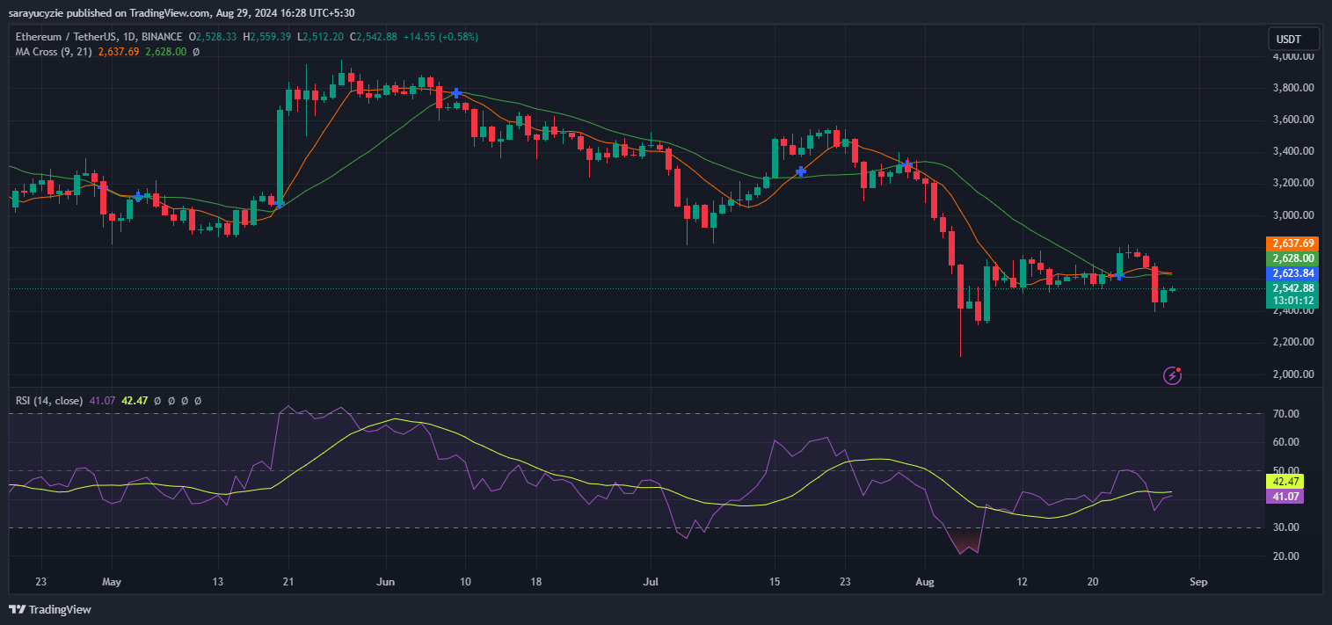Click the low value L2,512.20
Image resolution: width=1332 pixels, height=625 pixels.
[322, 37]
